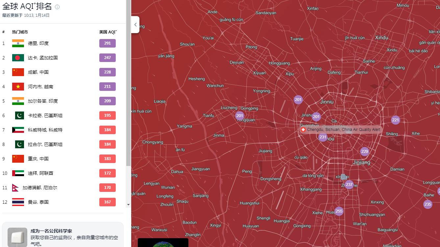Open the 达卡, 孟加拉国 city ranking
This screenshot has height=247, width=440.
(x=43, y=58)
